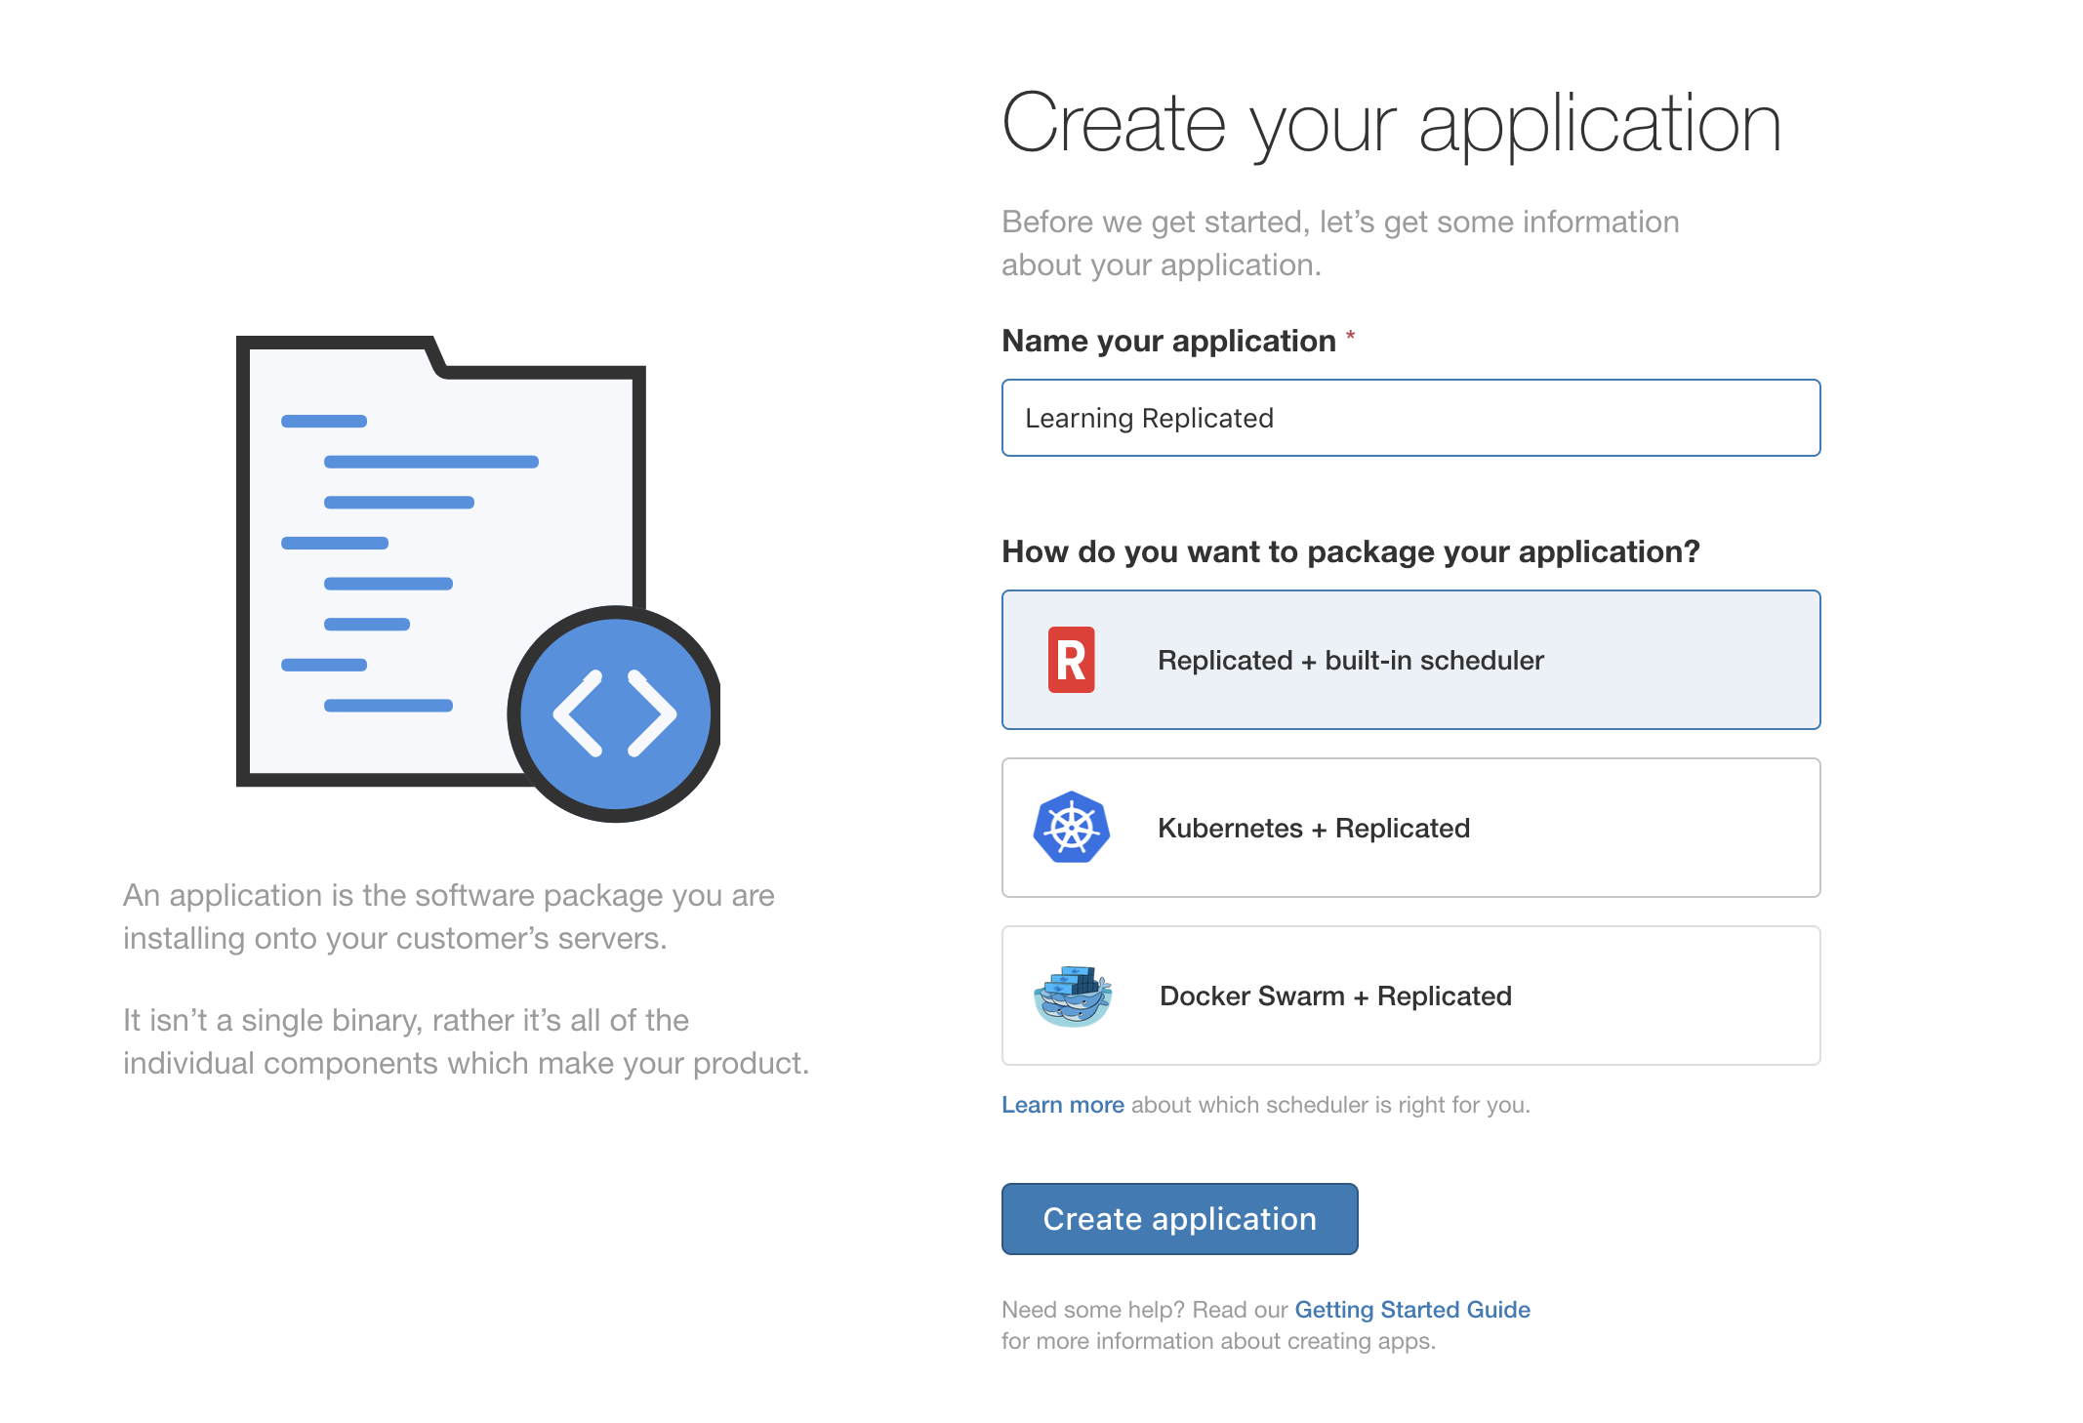Choose the Kubernetes + Replicated packaging option

1410,828
